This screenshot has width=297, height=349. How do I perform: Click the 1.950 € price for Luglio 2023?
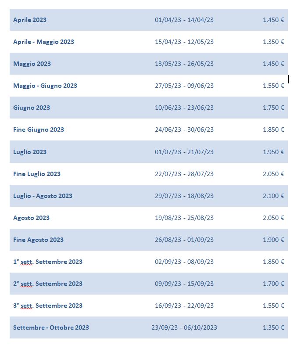click(x=273, y=152)
